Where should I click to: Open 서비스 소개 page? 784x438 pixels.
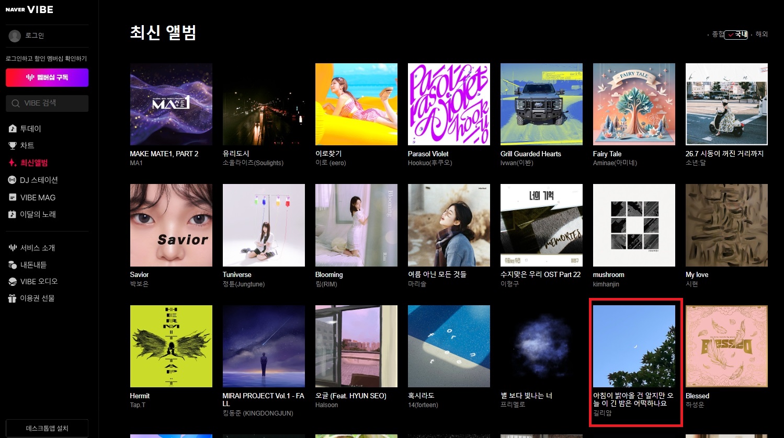[x=38, y=248]
